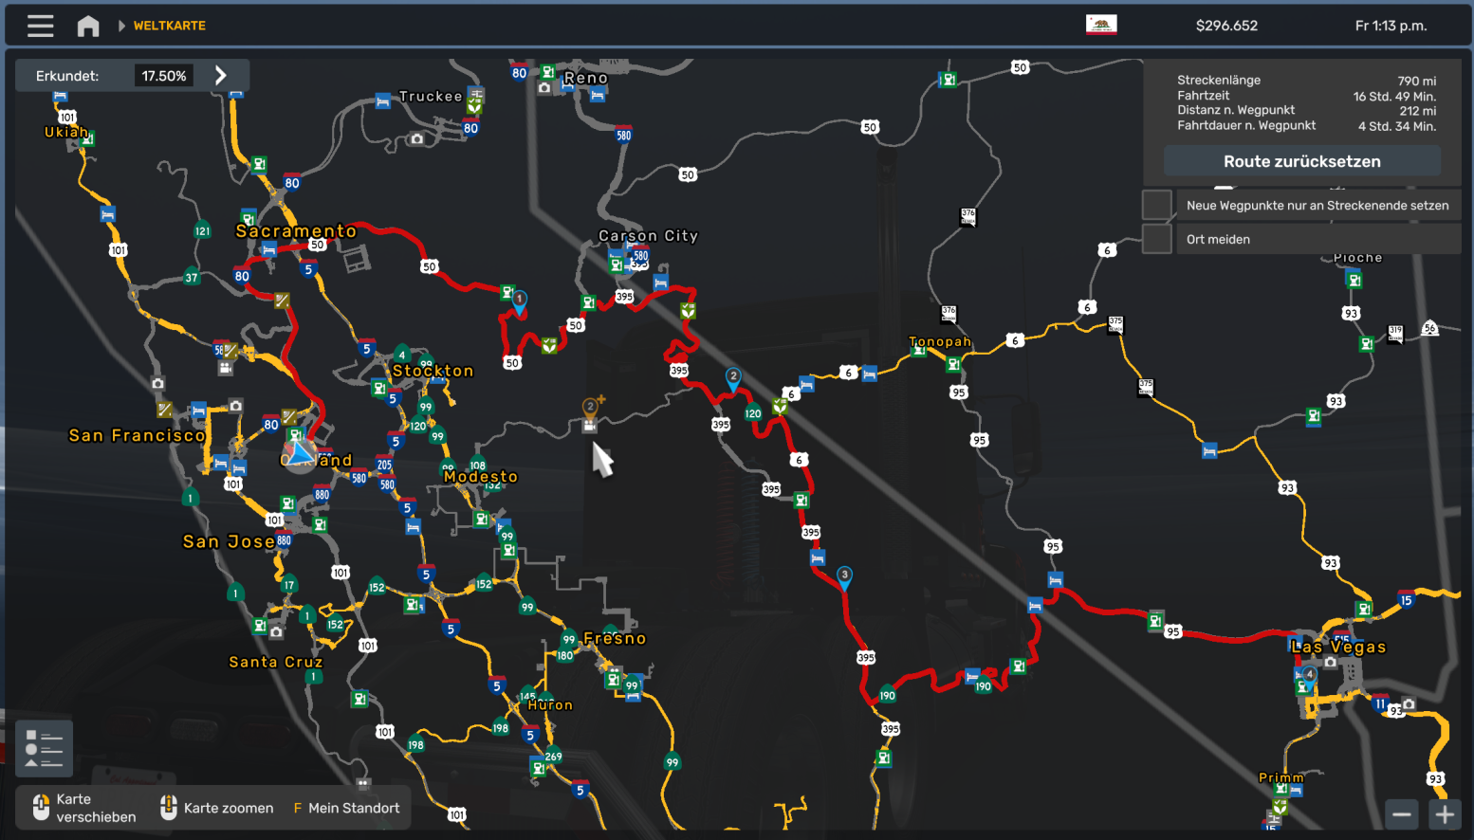The height and width of the screenshot is (840, 1474).
Task: Zoom in with the plus button
Action: coord(1445,813)
